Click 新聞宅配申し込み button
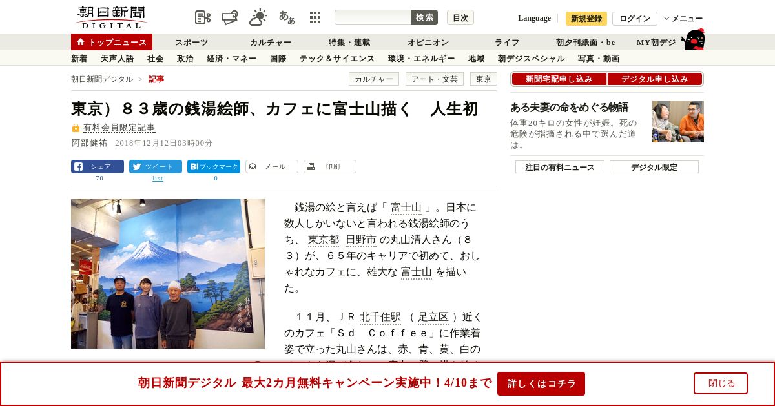The height and width of the screenshot is (406, 775). [559, 79]
